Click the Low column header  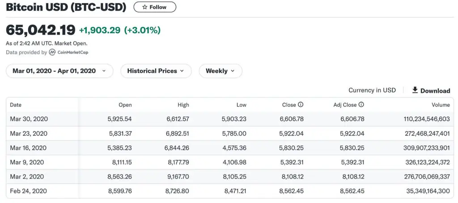click(241, 105)
